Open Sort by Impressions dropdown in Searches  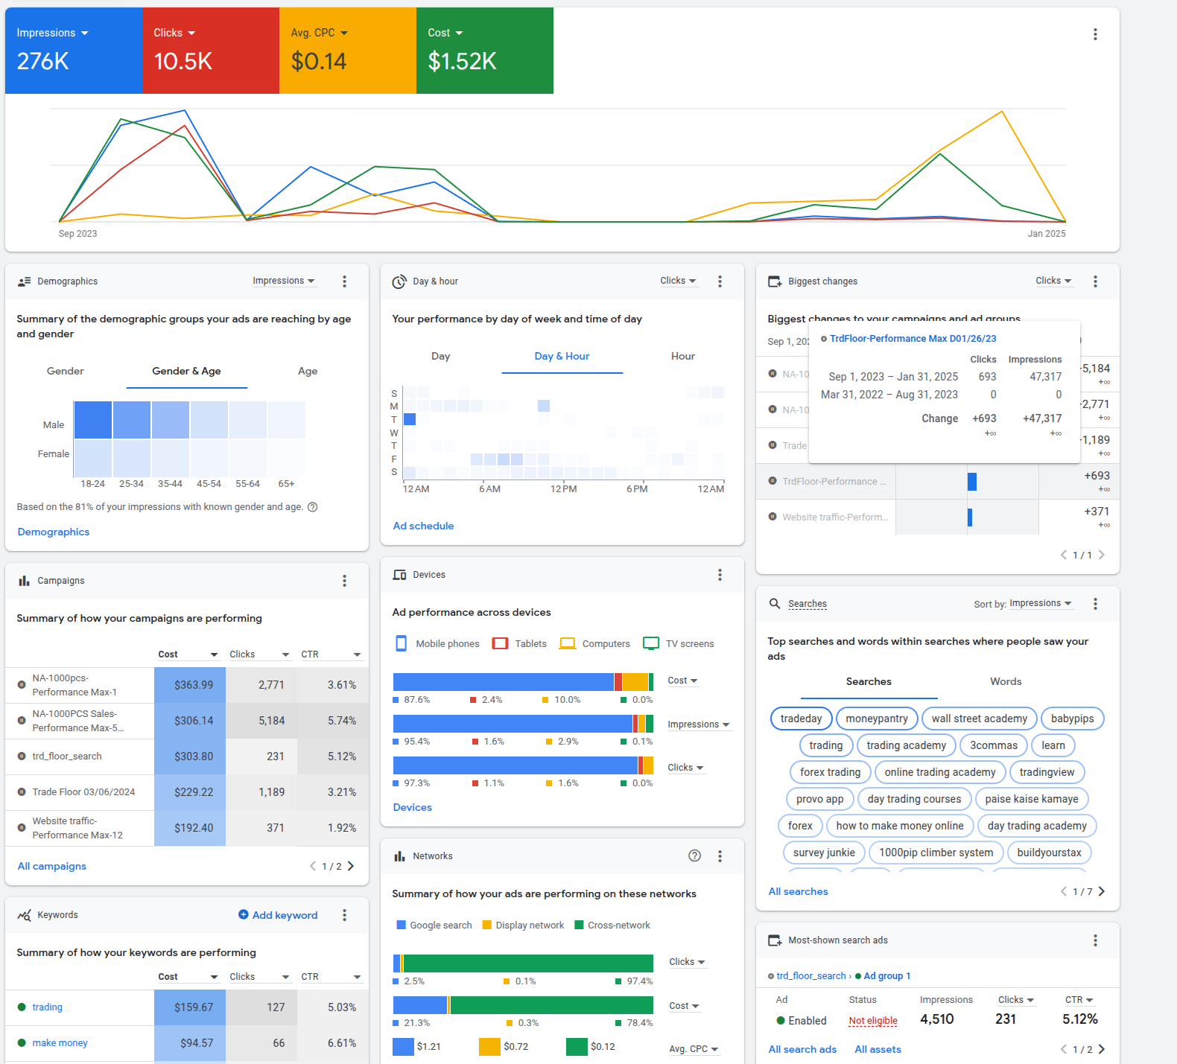point(1041,604)
